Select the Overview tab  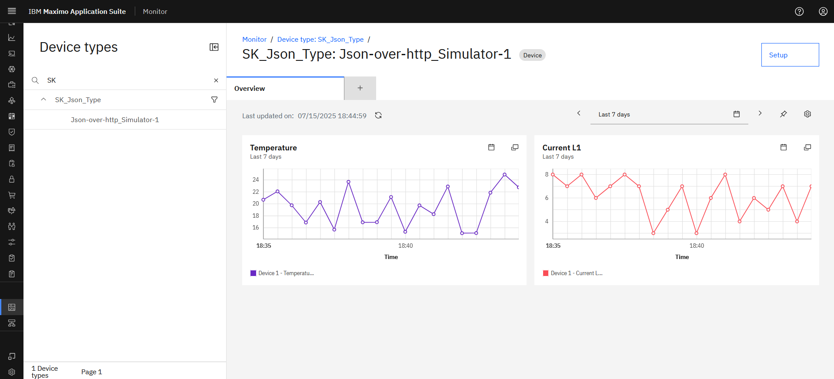(x=285, y=88)
